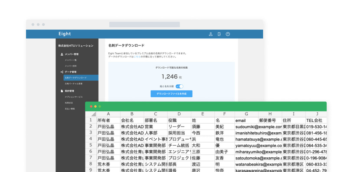
Task: Click the 所有者 header cell
Action: pos(108,121)
